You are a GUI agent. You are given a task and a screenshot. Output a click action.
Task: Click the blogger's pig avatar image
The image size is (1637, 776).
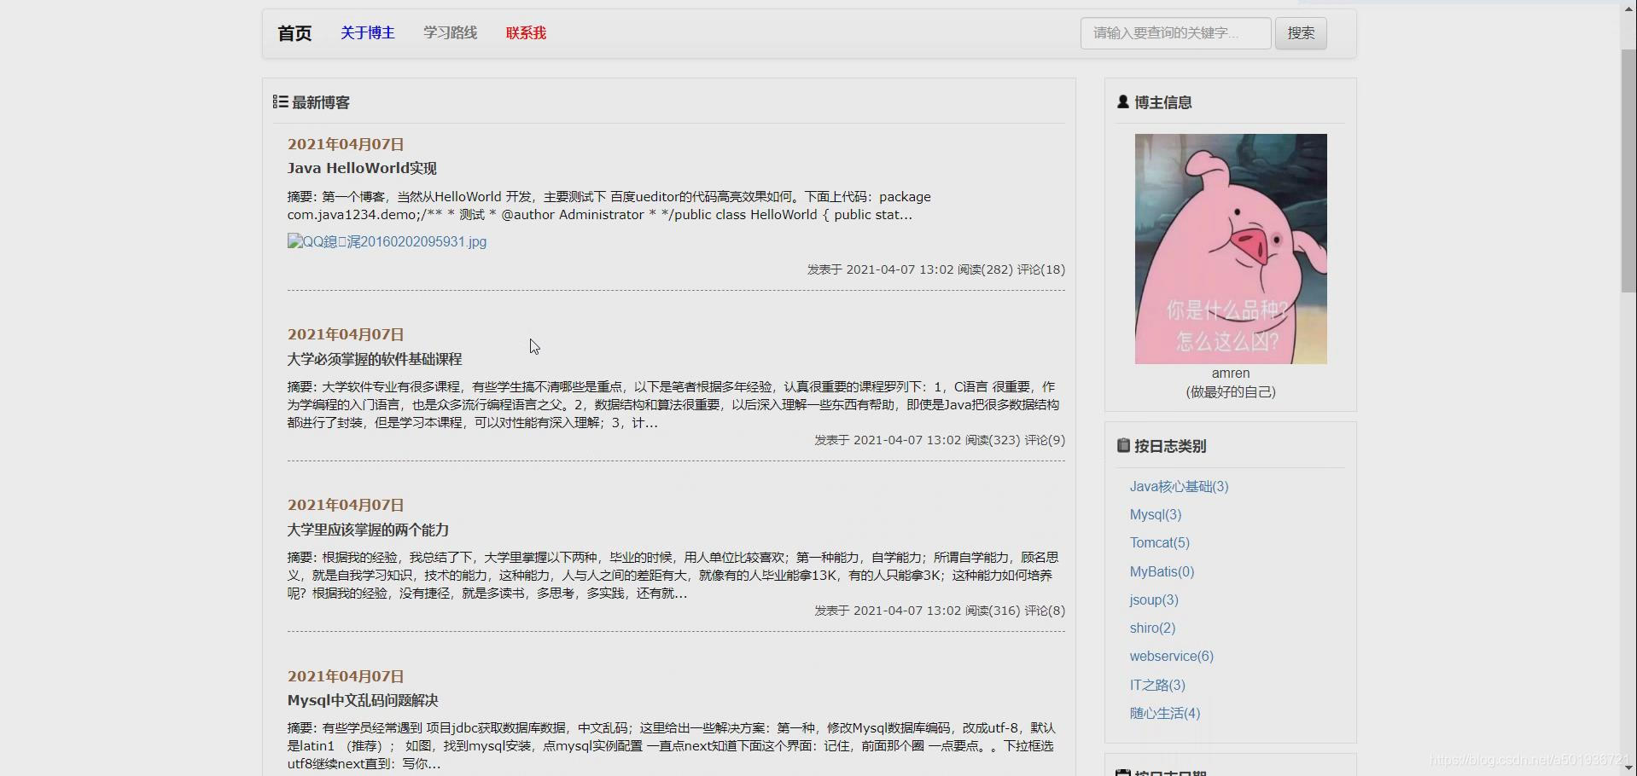(x=1229, y=249)
